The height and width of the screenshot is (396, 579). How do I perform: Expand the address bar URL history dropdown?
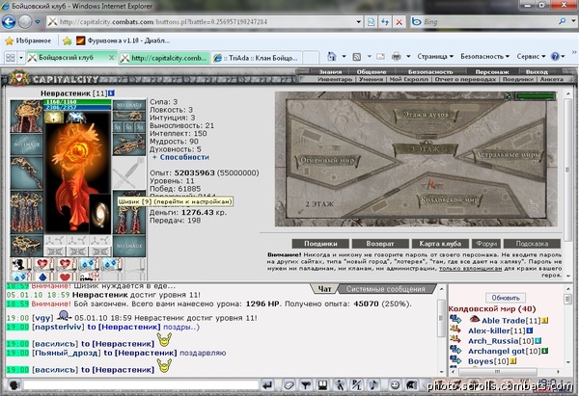pyautogui.click(x=358, y=22)
